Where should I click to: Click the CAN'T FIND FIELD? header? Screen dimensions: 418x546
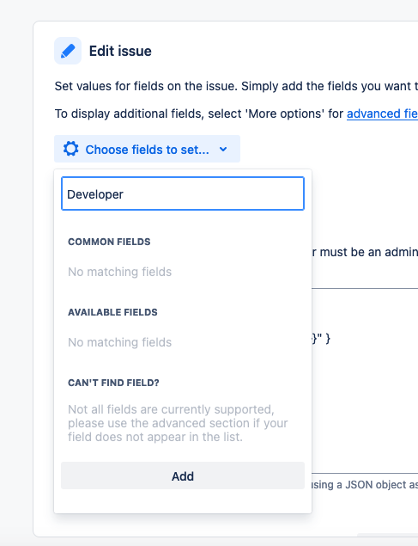tap(113, 383)
